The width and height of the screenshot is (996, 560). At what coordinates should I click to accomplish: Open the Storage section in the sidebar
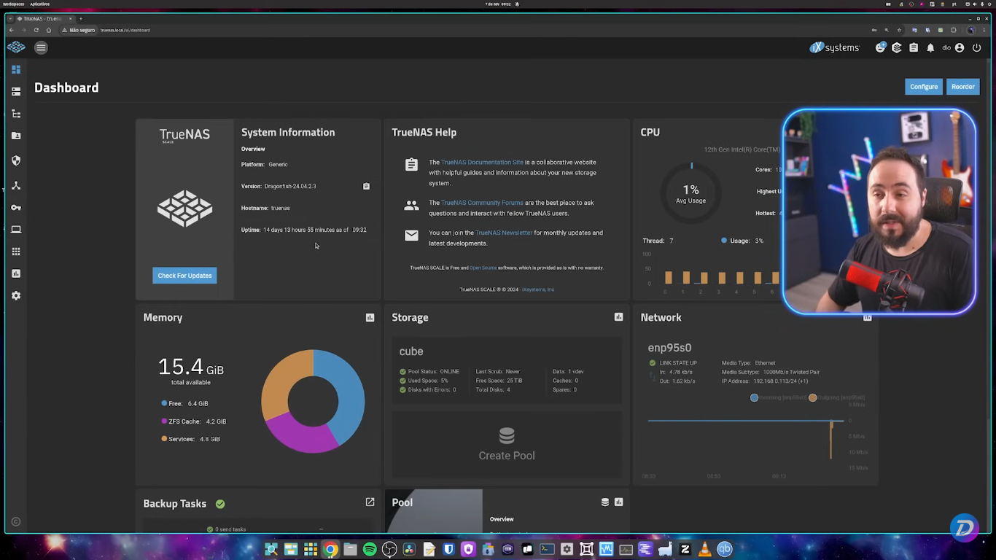pos(16,90)
